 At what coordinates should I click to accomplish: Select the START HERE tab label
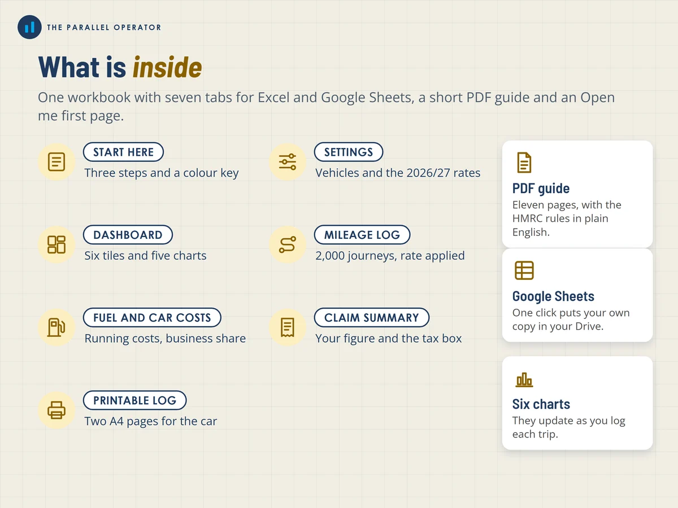pyautogui.click(x=123, y=152)
